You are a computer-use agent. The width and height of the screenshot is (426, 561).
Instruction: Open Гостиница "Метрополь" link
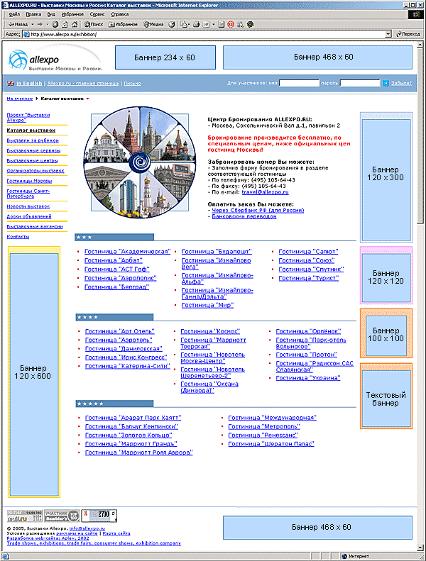[x=264, y=426]
